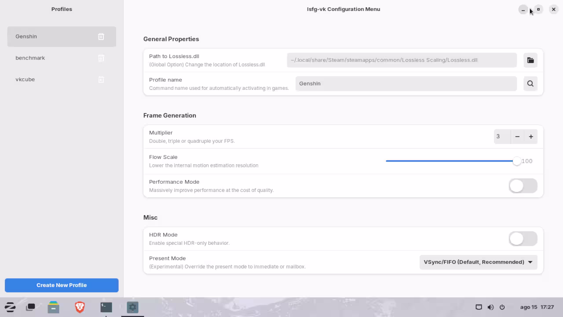Select the vkcube profile
563x317 pixels.
click(62, 80)
